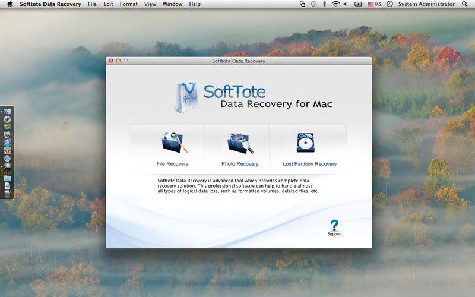
Task: Open the document stack above the Trash
Action: (x=7, y=186)
